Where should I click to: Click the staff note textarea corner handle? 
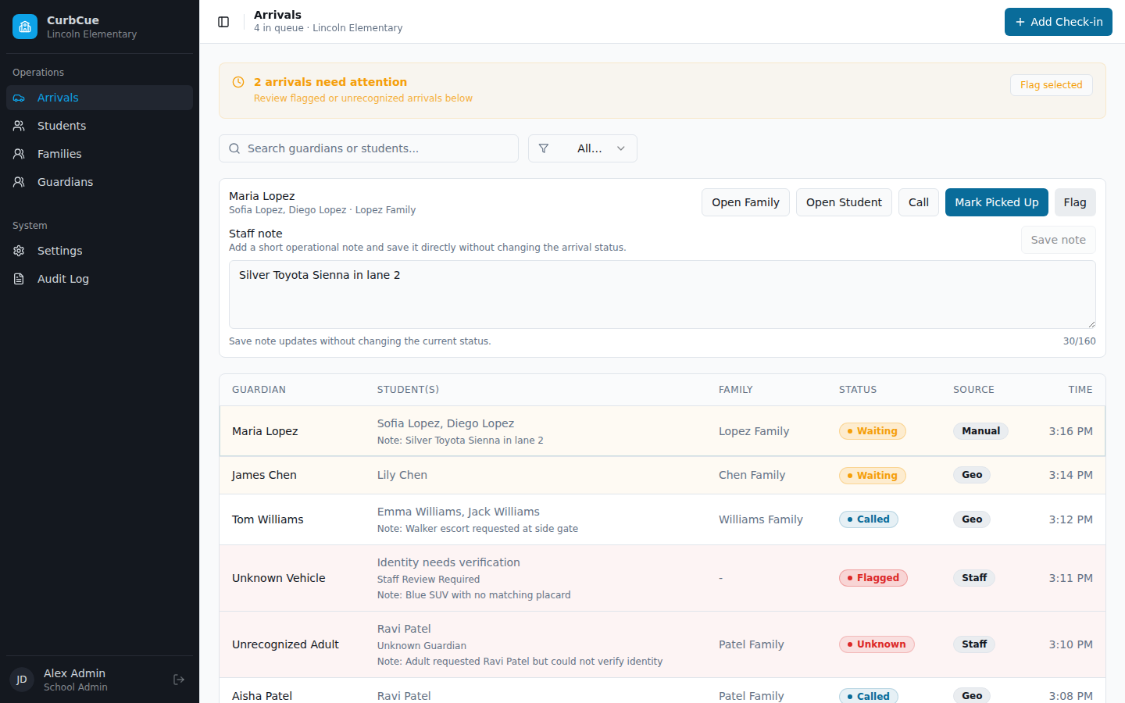click(1091, 324)
